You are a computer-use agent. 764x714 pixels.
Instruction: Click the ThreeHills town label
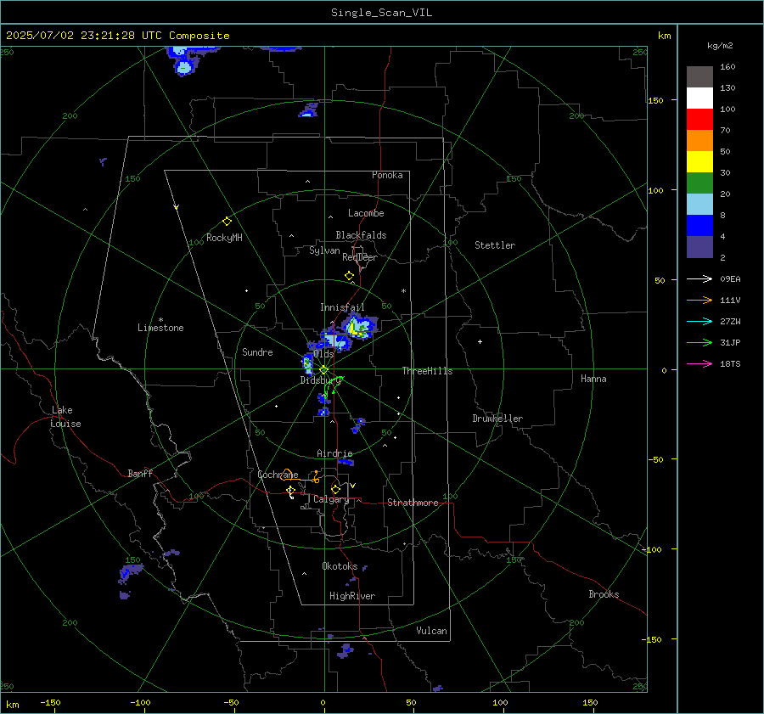[427, 371]
